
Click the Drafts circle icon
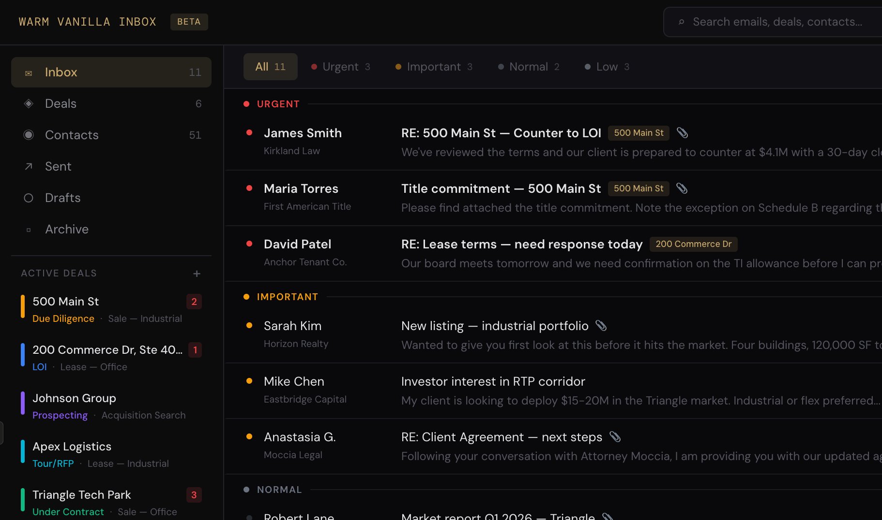pyautogui.click(x=29, y=198)
